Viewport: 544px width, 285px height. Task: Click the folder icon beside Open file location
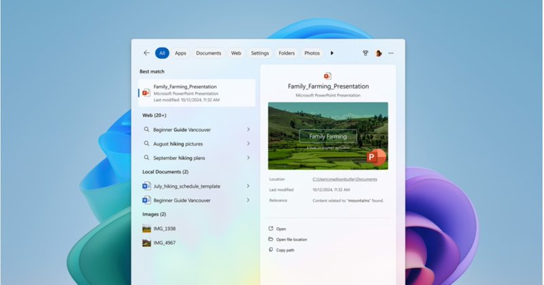(x=271, y=239)
